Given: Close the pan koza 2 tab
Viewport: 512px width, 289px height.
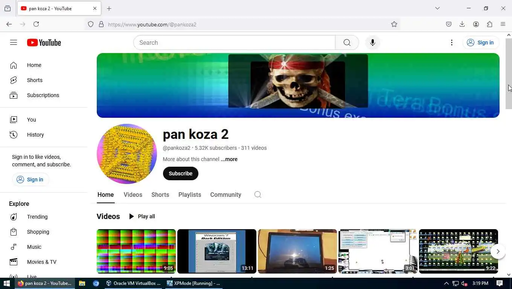Looking at the screenshot, I should click(95, 8).
